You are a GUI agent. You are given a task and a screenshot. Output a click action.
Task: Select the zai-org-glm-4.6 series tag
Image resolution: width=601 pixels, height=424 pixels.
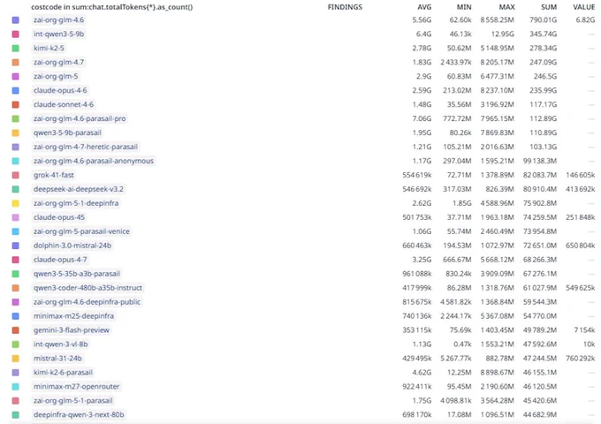[x=58, y=20]
